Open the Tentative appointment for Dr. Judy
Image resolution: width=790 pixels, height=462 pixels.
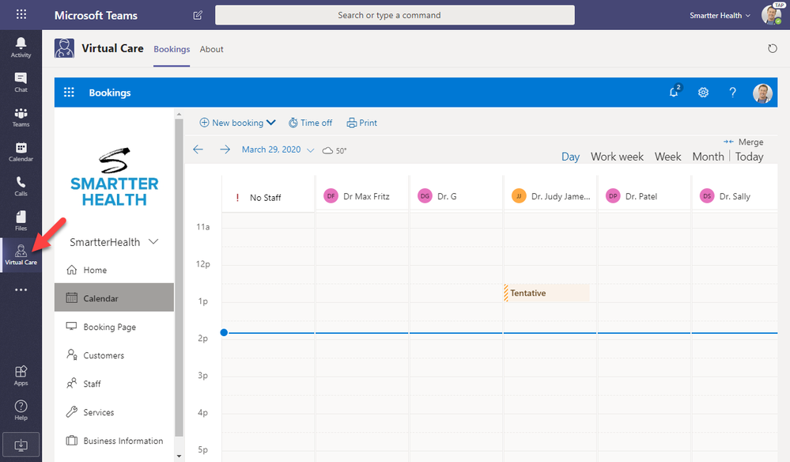click(x=546, y=293)
